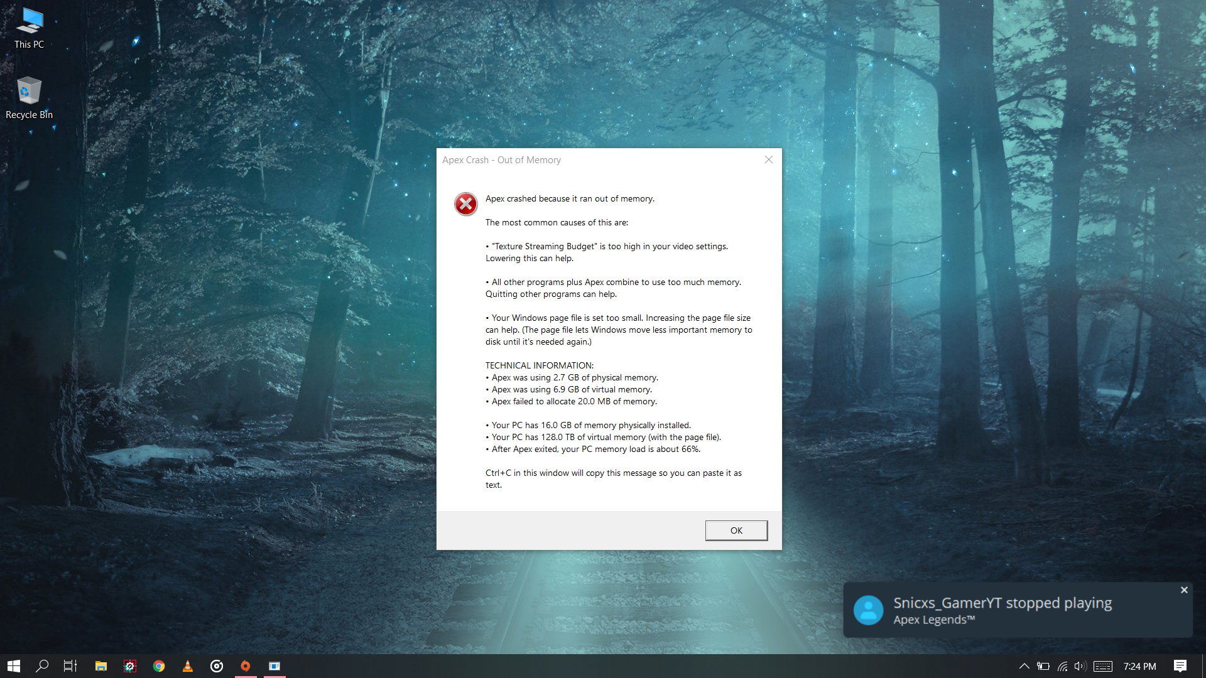Screen dimensions: 1206x678
Task: Open the Action Center notifications icon
Action: [x=1180, y=666]
